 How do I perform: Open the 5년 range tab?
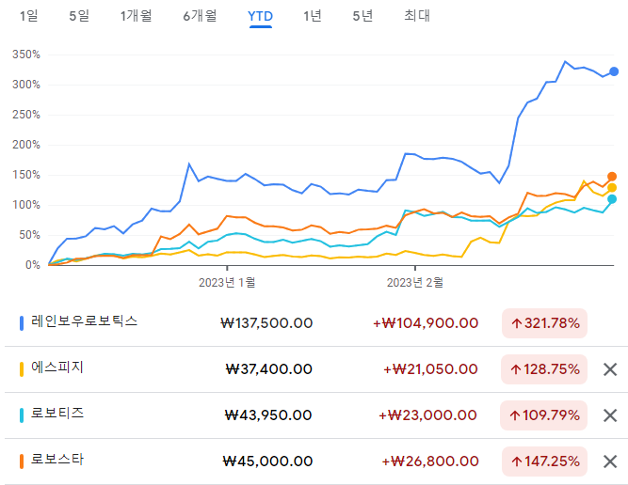(362, 16)
